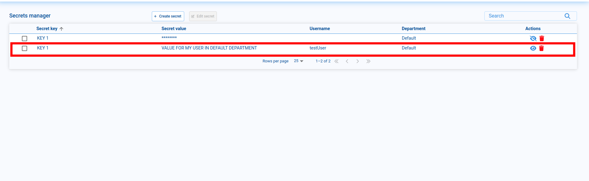Delete the first KEY 1 secret
The image size is (589, 181).
point(541,38)
